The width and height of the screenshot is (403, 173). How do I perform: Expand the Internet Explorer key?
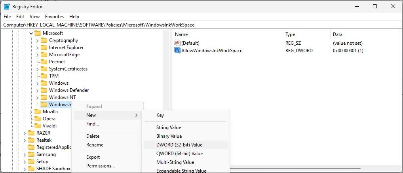(x=38, y=48)
